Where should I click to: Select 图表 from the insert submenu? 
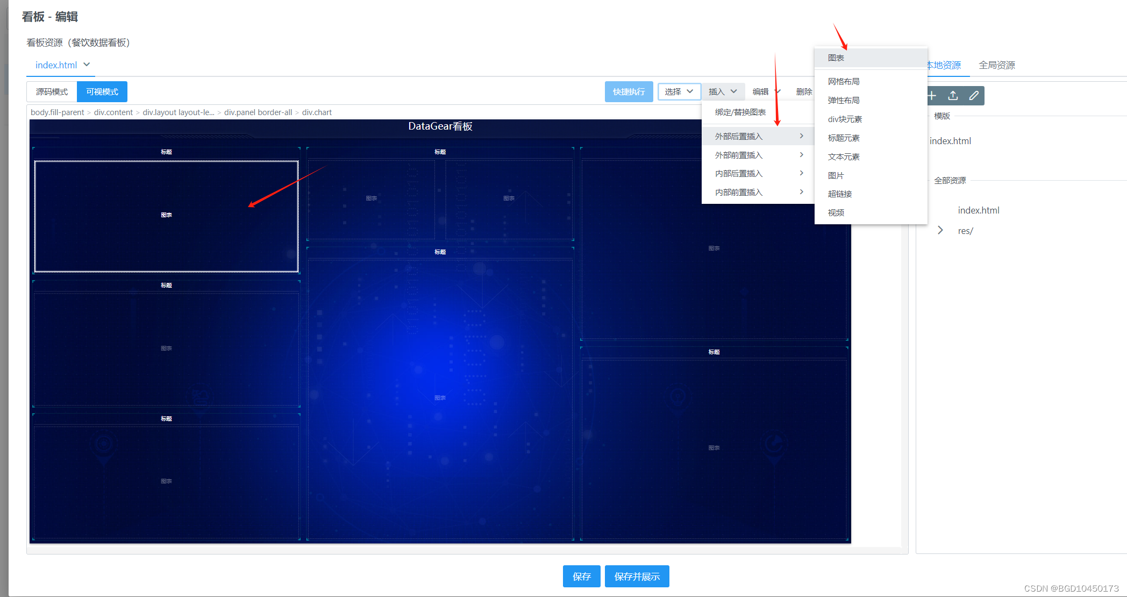(x=836, y=58)
